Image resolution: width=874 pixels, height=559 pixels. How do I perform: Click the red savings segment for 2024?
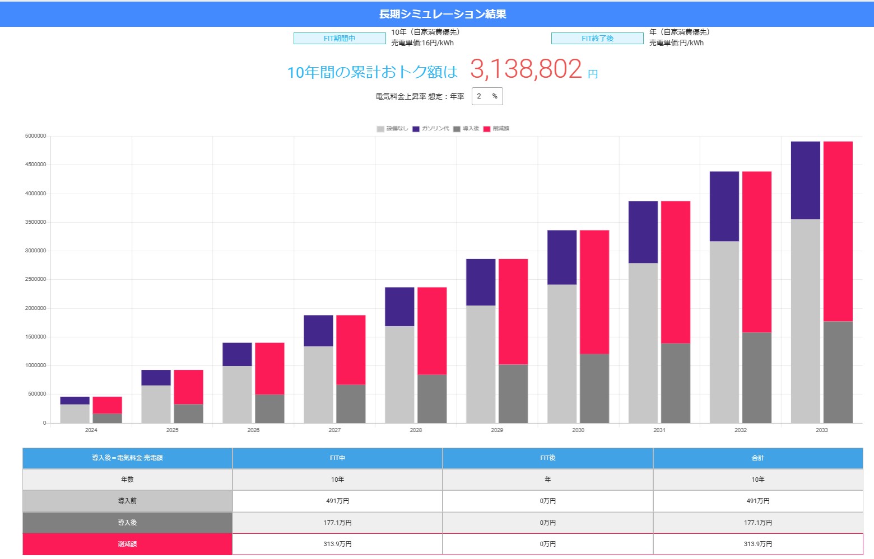(x=107, y=405)
